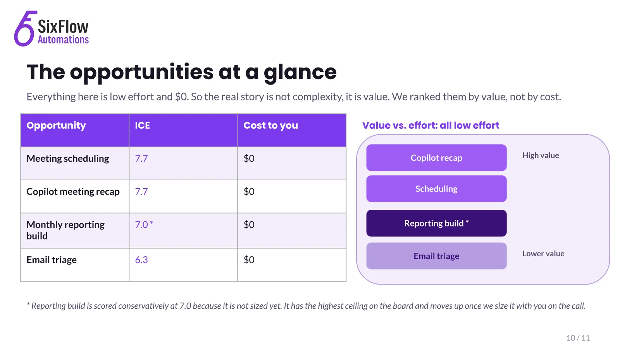Click the SixFlow Automations logo
Viewport: 620px width, 349px height.
click(x=52, y=29)
